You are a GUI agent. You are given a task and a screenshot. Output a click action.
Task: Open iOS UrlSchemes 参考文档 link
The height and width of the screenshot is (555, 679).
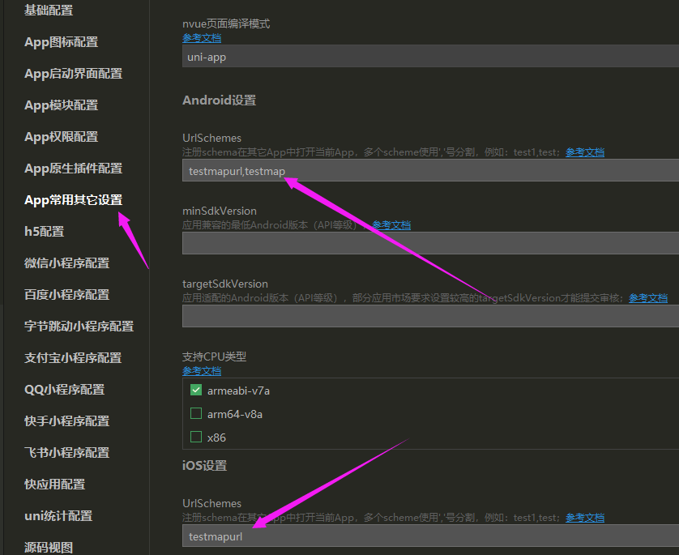585,517
